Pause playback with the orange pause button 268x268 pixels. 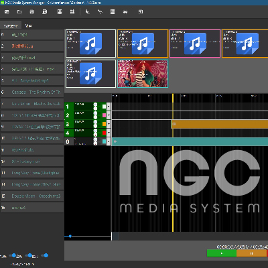tap(251, 253)
